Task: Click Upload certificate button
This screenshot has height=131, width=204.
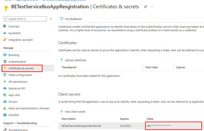Action: (76, 60)
